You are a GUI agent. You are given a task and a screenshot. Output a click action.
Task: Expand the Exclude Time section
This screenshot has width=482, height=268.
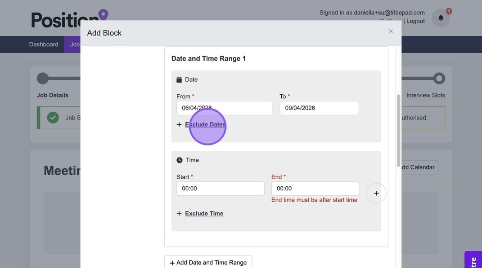(x=204, y=214)
